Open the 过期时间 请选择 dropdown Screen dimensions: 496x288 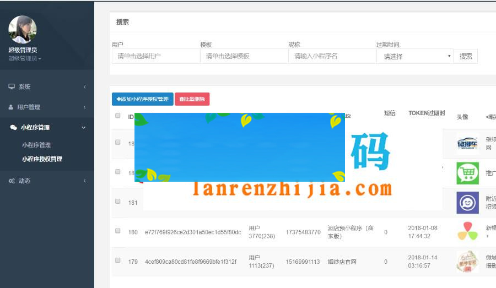click(x=414, y=56)
